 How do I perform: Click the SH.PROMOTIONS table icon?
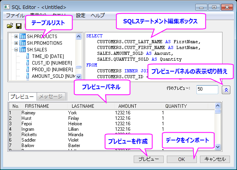click(23, 43)
